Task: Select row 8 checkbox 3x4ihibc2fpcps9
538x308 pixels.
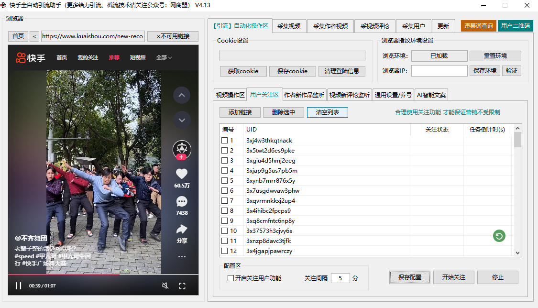Action: pos(224,210)
